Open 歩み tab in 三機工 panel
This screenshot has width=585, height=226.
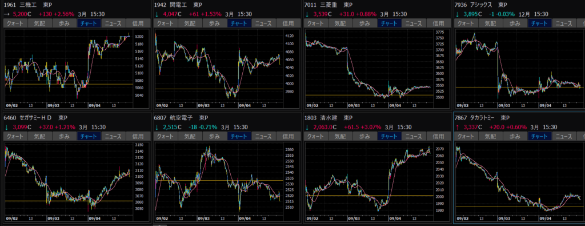(65, 23)
